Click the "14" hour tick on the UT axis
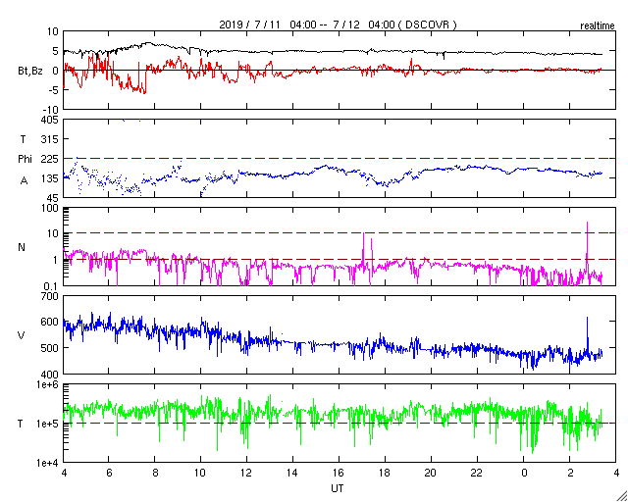 point(292,473)
